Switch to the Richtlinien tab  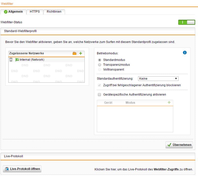point(54,12)
